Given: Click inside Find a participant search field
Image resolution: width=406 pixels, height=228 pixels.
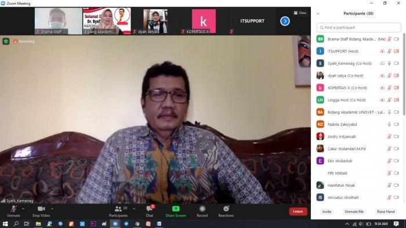Looking at the screenshot, I should 358,27.
